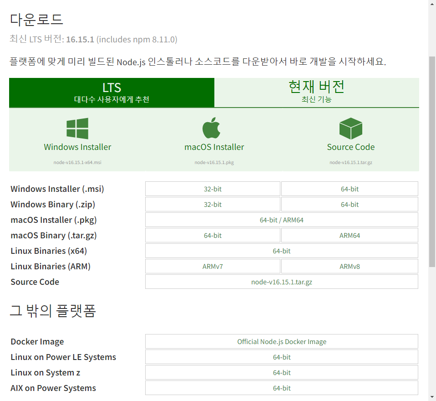Click the Windows Installer (.msi) row label

pos(57,189)
